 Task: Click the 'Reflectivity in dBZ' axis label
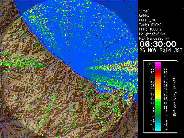(175, 97)
